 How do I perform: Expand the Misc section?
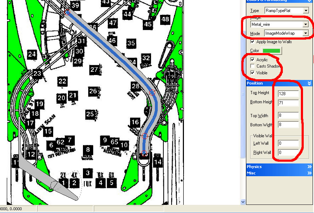[279, 173]
